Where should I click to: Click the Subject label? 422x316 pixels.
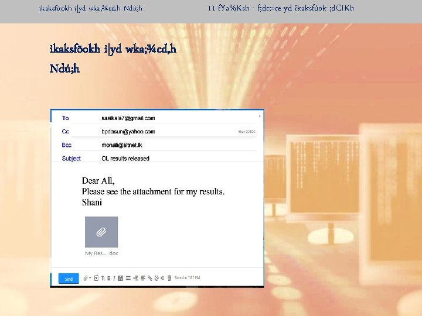point(72,158)
